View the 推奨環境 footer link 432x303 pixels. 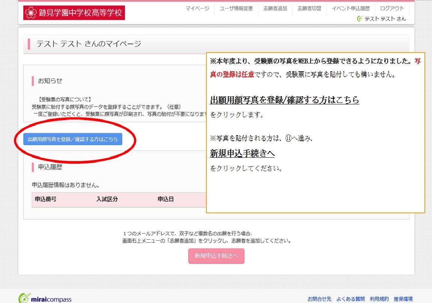tap(403, 299)
